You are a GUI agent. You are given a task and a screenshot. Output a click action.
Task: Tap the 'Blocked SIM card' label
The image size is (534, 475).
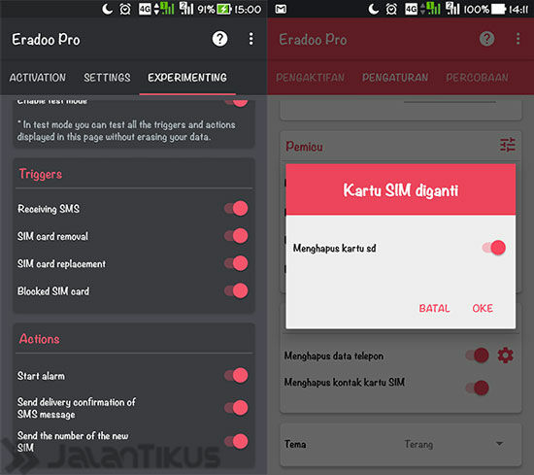(x=53, y=291)
